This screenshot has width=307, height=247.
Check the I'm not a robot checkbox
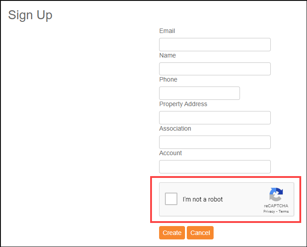(x=171, y=199)
